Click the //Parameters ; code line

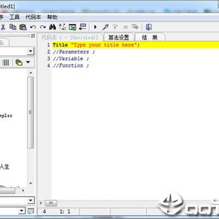pos(74,52)
